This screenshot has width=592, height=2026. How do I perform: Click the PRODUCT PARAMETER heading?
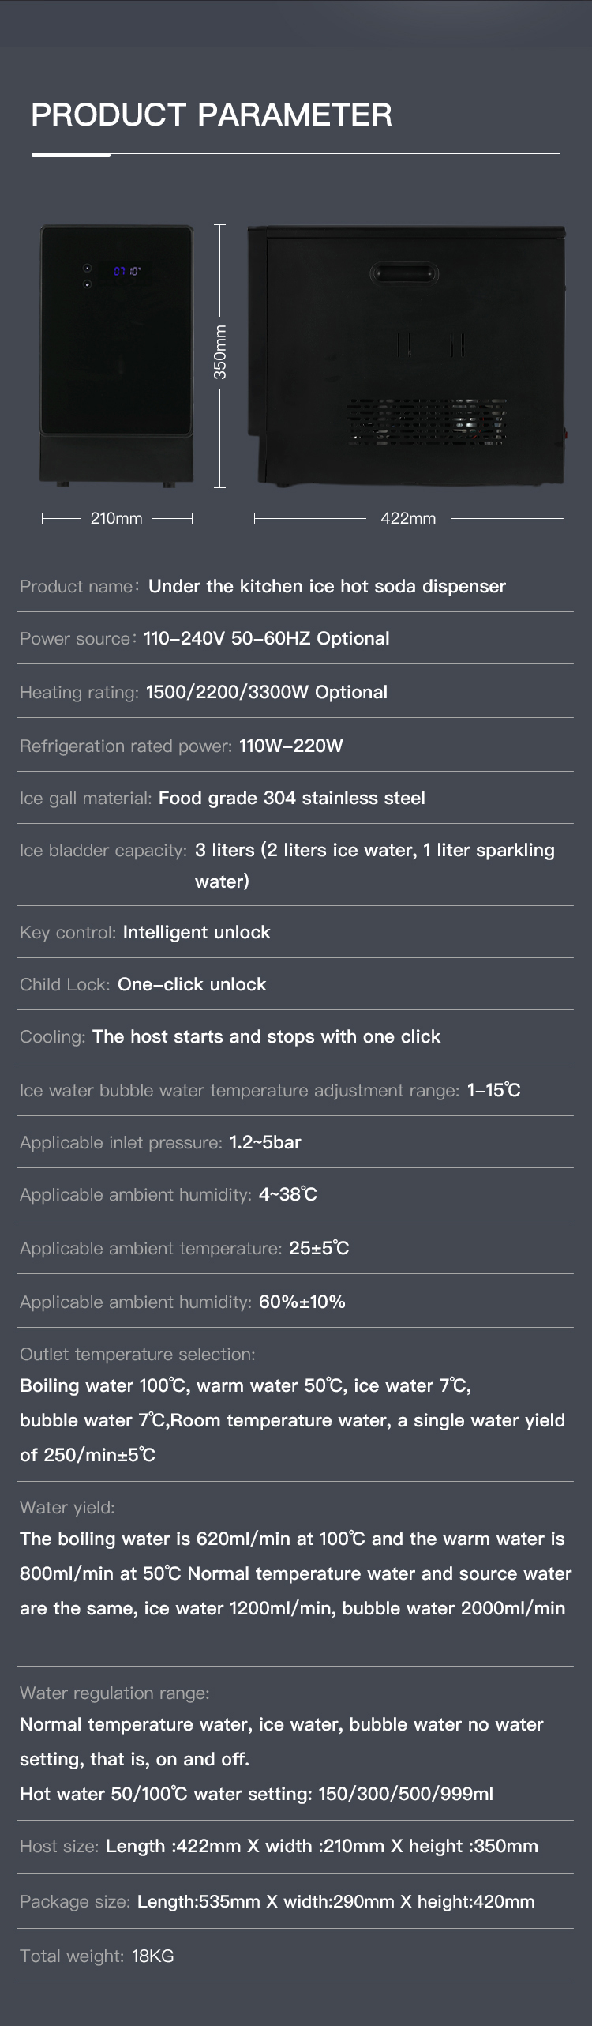coord(212,115)
